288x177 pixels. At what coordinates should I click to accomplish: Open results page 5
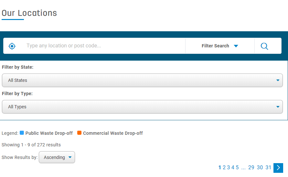pyautogui.click(x=237, y=167)
